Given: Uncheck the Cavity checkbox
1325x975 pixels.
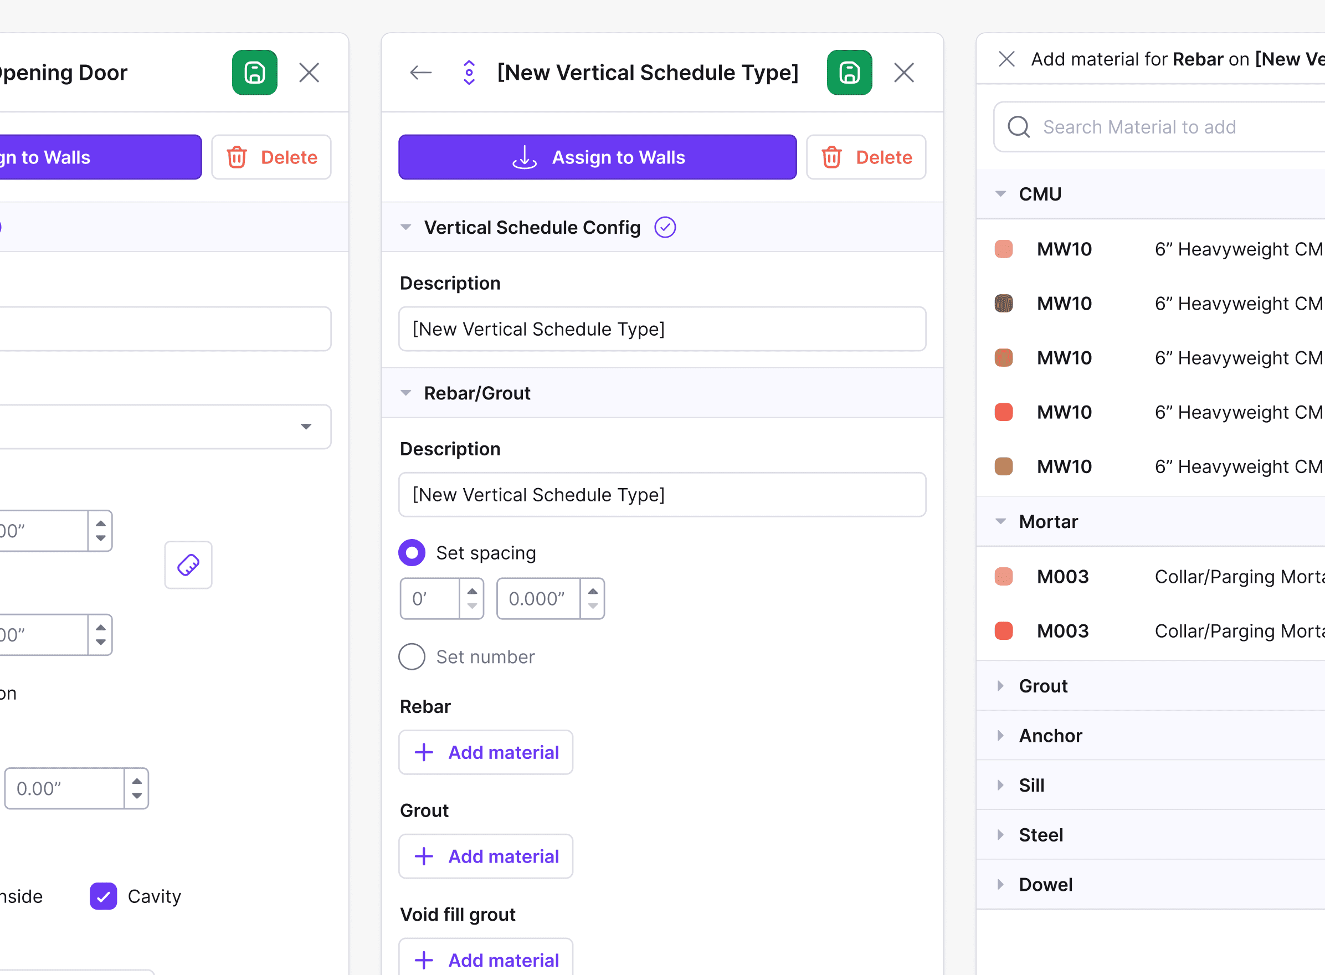Looking at the screenshot, I should tap(103, 896).
